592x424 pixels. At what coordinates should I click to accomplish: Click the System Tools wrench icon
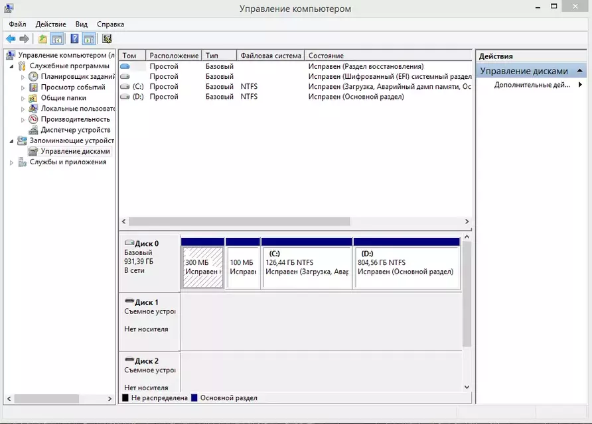[x=23, y=66]
